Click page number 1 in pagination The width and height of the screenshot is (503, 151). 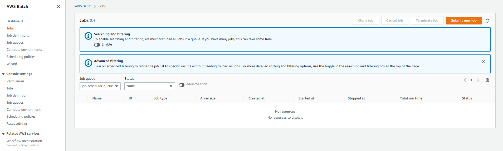[x=471, y=80]
